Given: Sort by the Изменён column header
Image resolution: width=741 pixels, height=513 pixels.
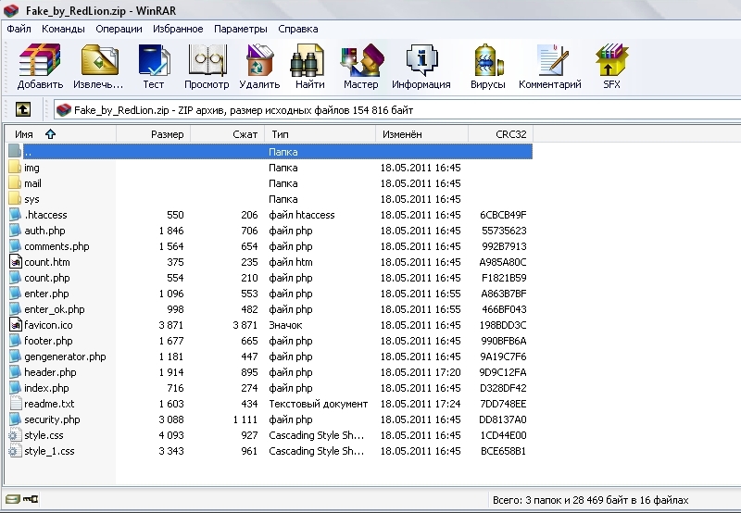Looking at the screenshot, I should coord(422,134).
